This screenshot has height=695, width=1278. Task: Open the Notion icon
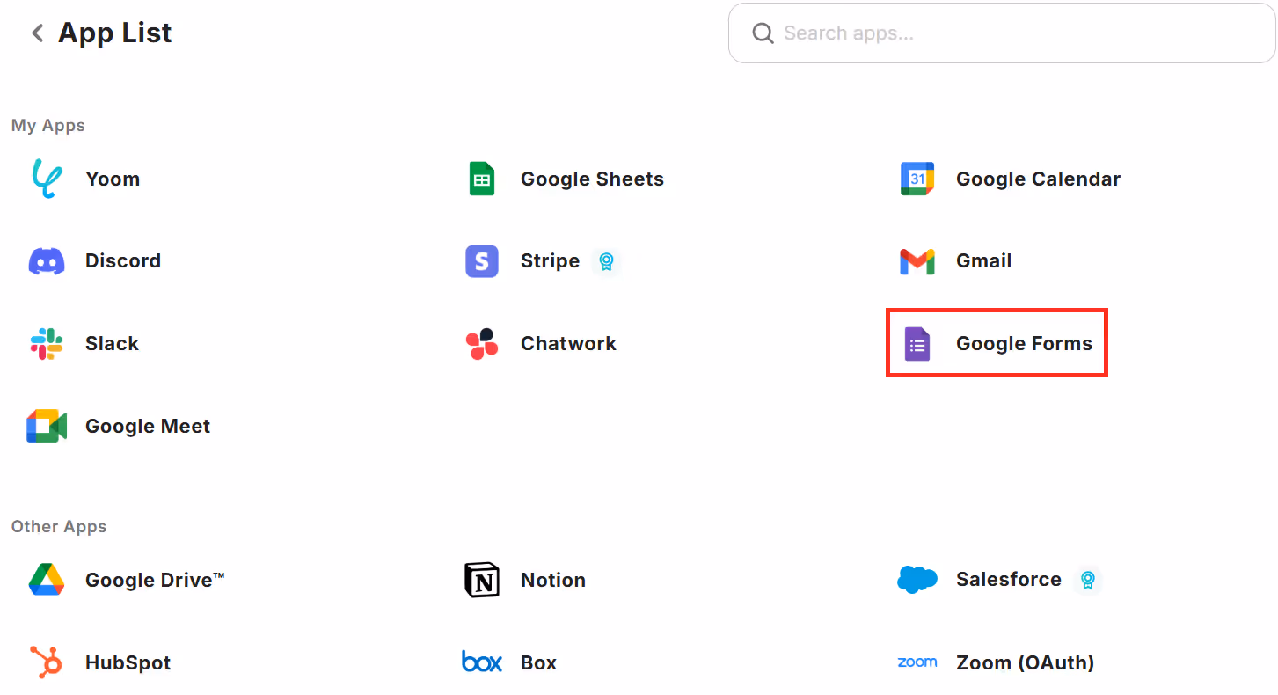(482, 580)
